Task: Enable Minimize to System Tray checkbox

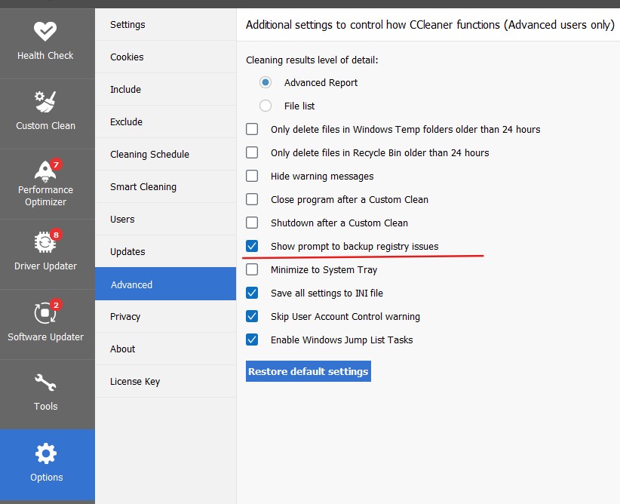Action: click(x=252, y=269)
